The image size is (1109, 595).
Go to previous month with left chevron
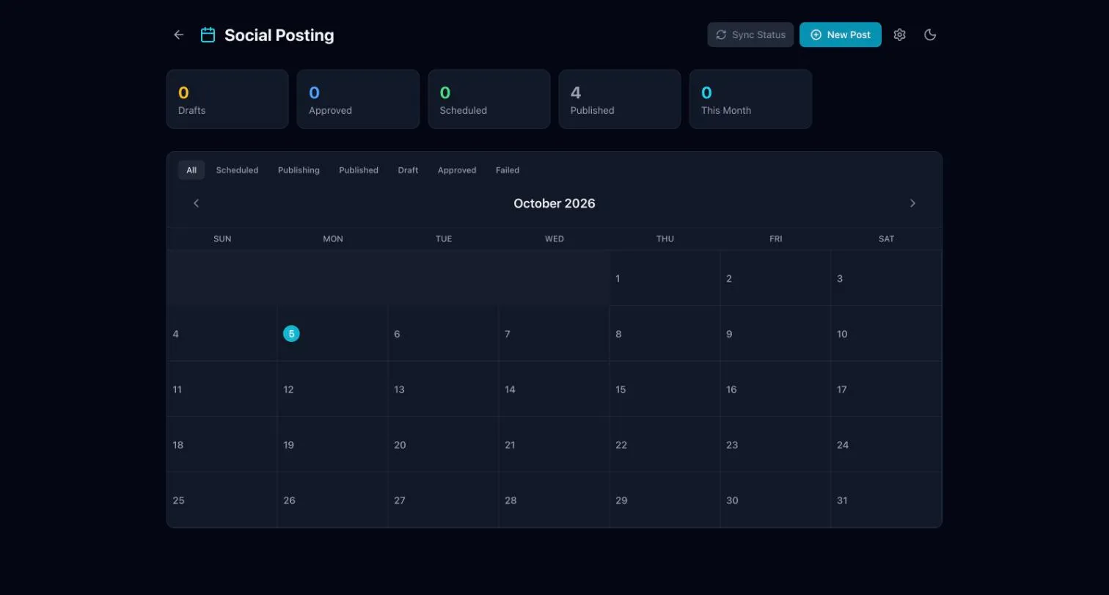196,203
